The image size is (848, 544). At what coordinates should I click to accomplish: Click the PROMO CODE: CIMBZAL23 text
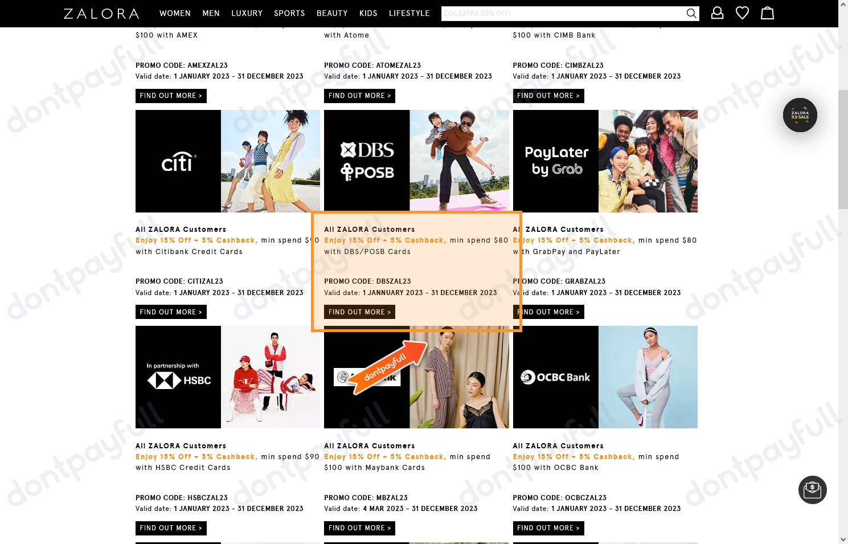[558, 66]
